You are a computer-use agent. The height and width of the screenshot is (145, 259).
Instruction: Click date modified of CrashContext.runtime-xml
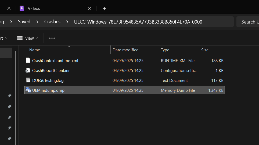(128, 61)
